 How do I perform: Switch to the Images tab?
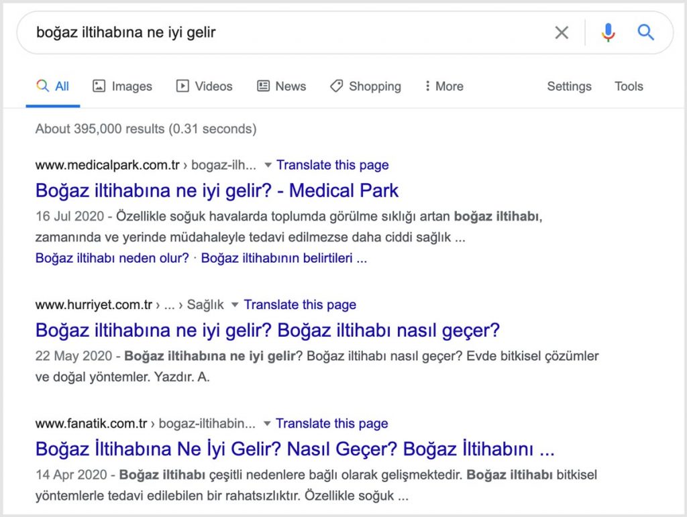coord(132,87)
